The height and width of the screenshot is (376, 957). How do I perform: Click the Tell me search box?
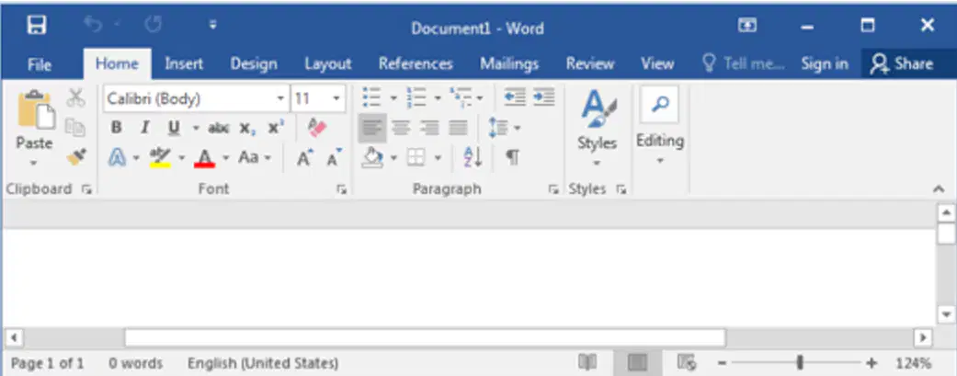pyautogui.click(x=744, y=64)
